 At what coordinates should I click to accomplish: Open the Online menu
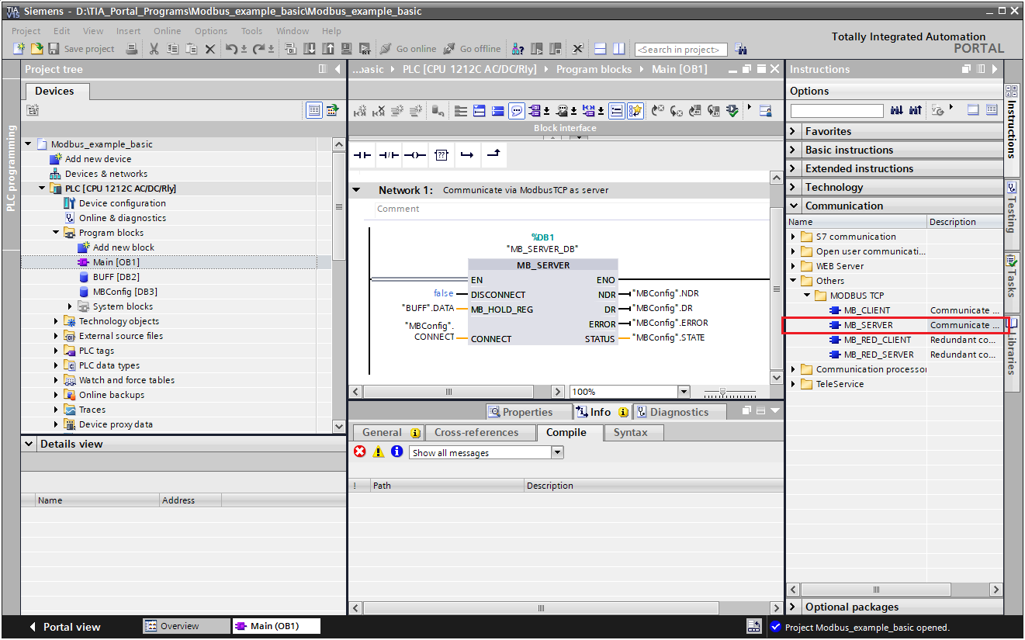point(167,31)
